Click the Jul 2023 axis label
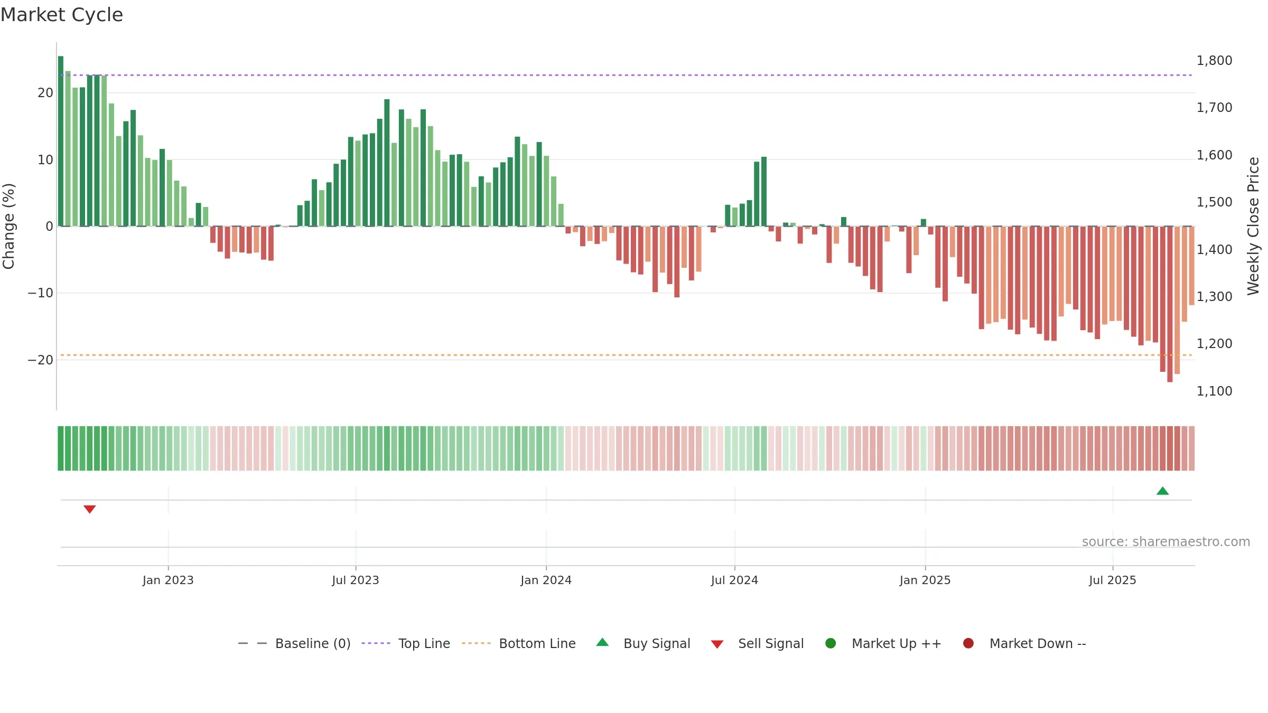This screenshot has width=1268, height=713. coord(356,580)
